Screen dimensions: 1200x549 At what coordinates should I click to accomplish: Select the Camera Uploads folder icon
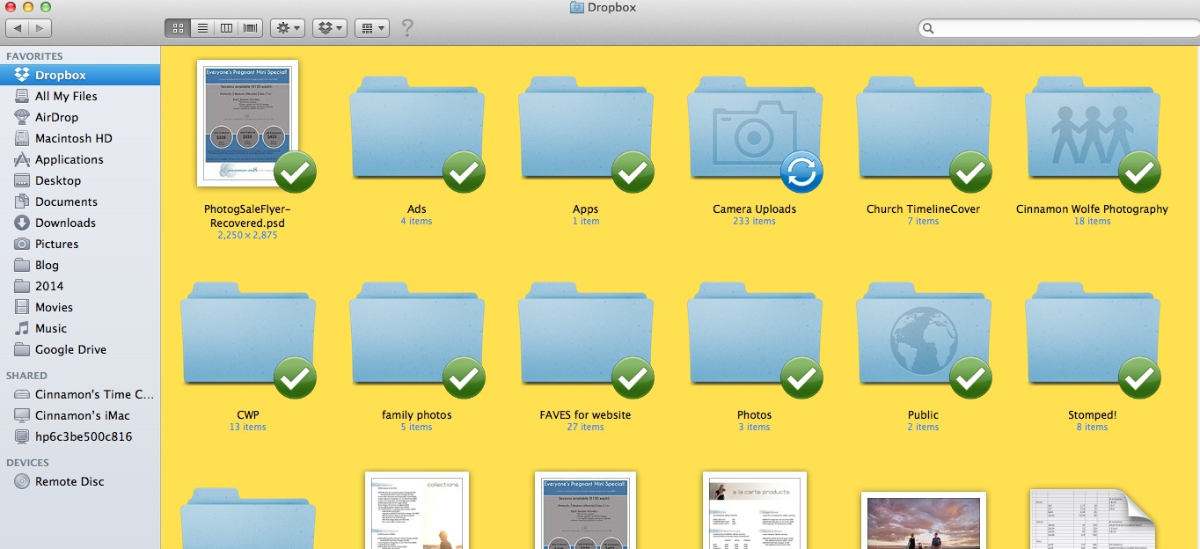(755, 129)
